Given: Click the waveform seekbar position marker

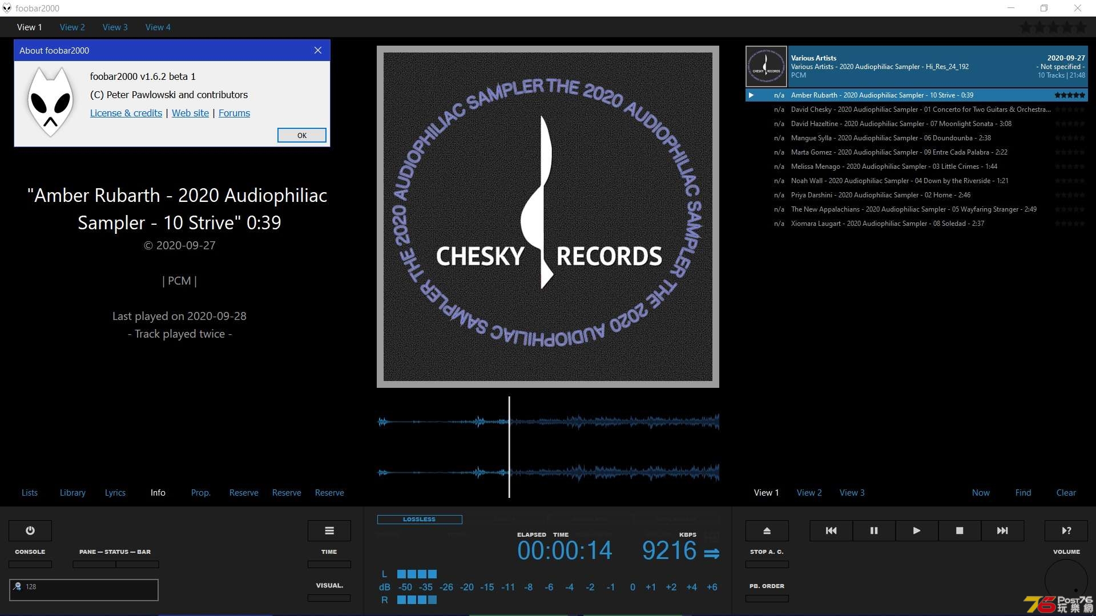Looking at the screenshot, I should [509, 447].
